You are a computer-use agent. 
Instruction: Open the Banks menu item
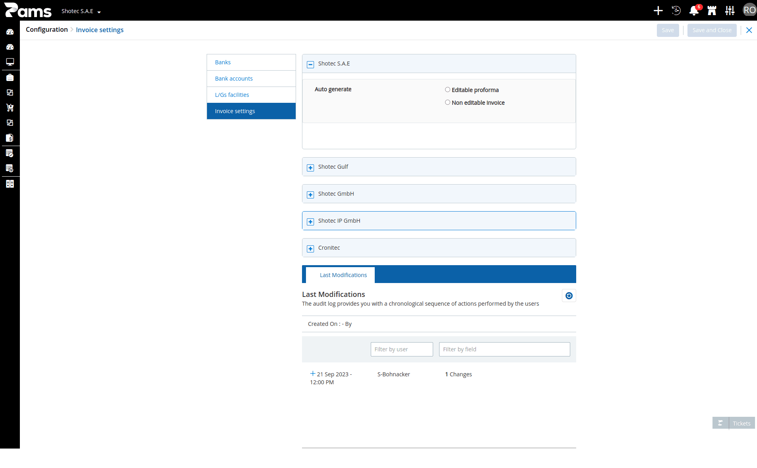(x=251, y=62)
